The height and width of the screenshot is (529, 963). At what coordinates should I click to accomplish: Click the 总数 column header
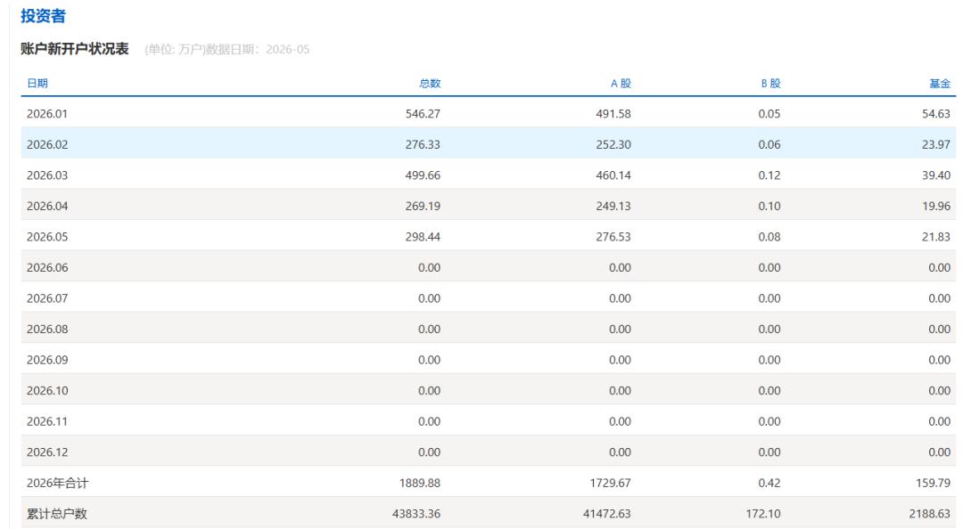[x=430, y=84]
